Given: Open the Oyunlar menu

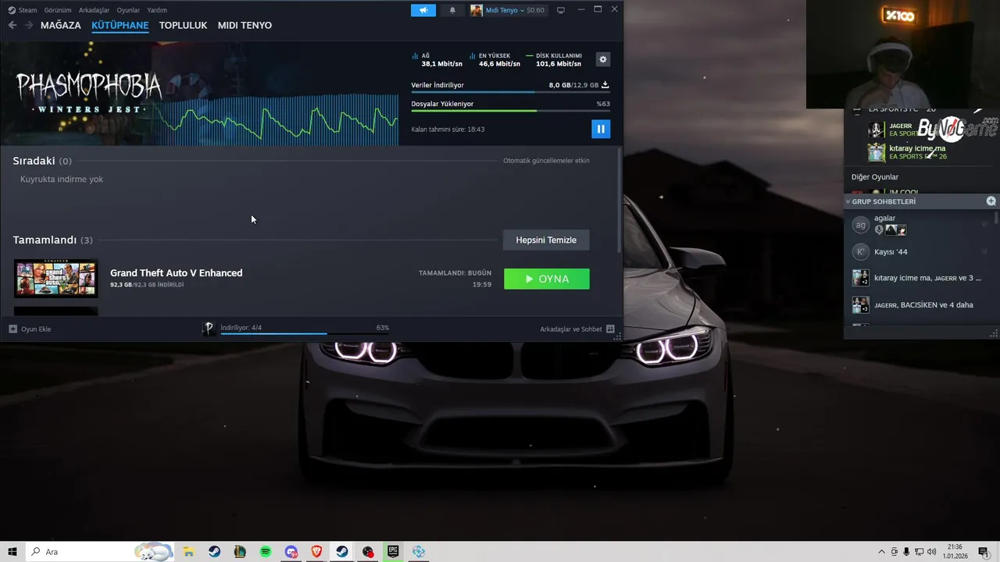Looking at the screenshot, I should pyautogui.click(x=128, y=10).
